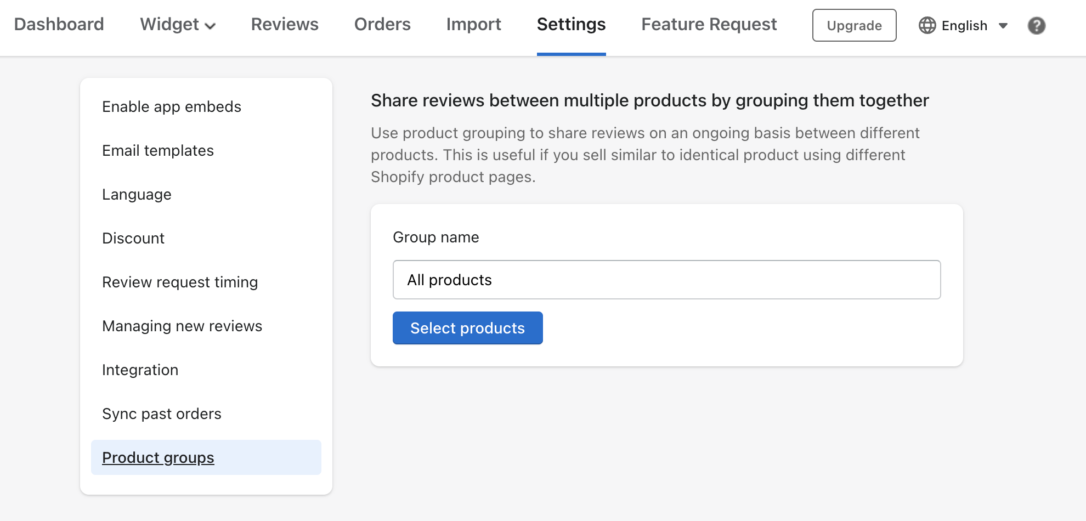The height and width of the screenshot is (521, 1086).
Task: Open Email templates settings
Action: point(158,150)
